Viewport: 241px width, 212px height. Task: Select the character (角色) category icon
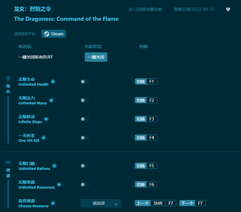pyautogui.click(x=8, y=78)
